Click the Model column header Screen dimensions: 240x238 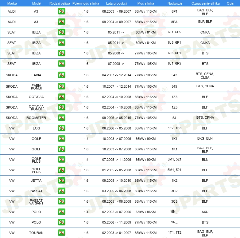[x=37, y=3]
